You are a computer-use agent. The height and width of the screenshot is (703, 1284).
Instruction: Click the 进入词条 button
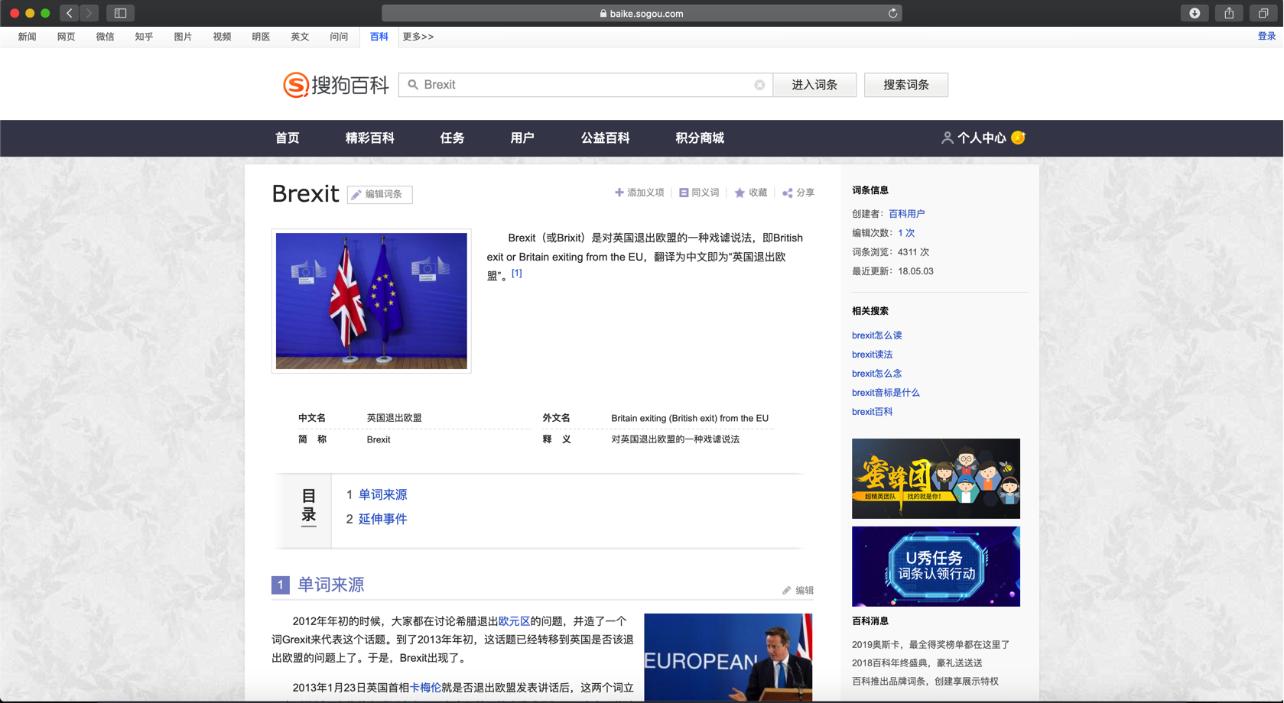point(814,85)
